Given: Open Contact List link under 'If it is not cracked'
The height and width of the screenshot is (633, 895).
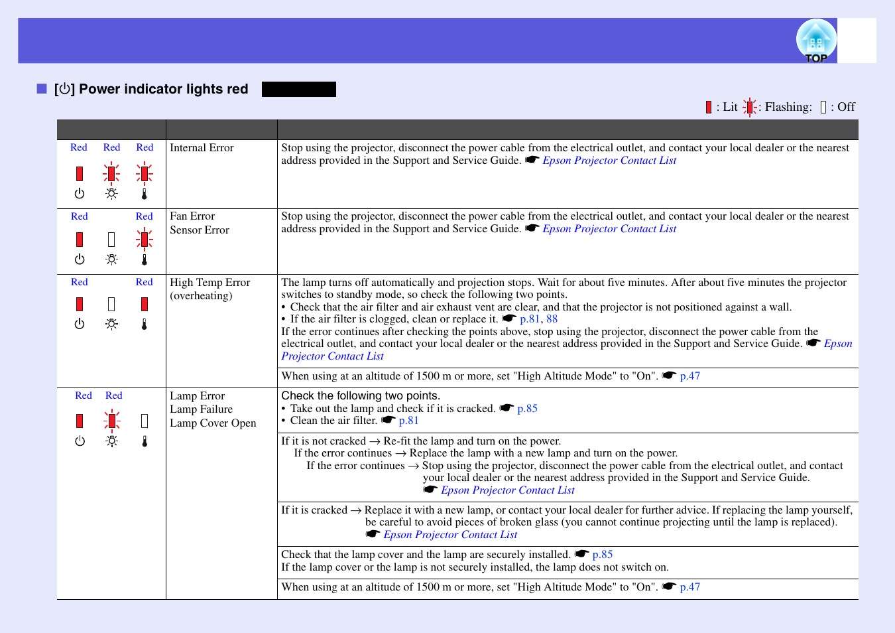Looking at the screenshot, I should pyautogui.click(x=508, y=490).
